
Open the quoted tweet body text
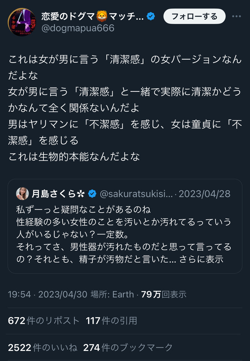tap(124, 232)
